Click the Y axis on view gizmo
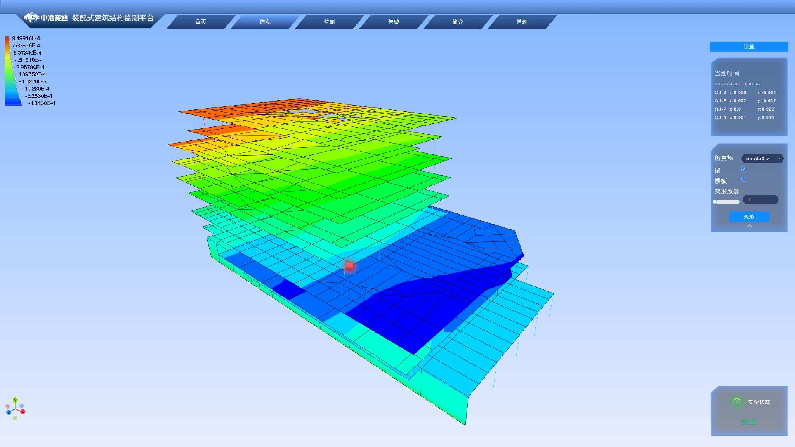The image size is (795, 447). click(x=15, y=400)
